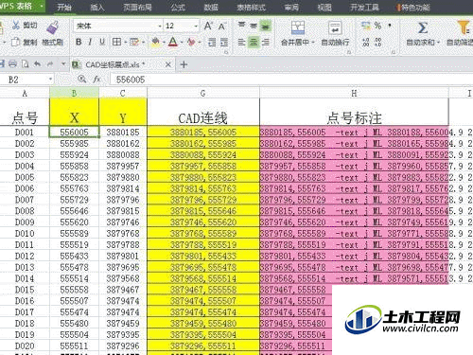
Task: Expand the Name Box dropdown arrow
Action: (x=50, y=80)
